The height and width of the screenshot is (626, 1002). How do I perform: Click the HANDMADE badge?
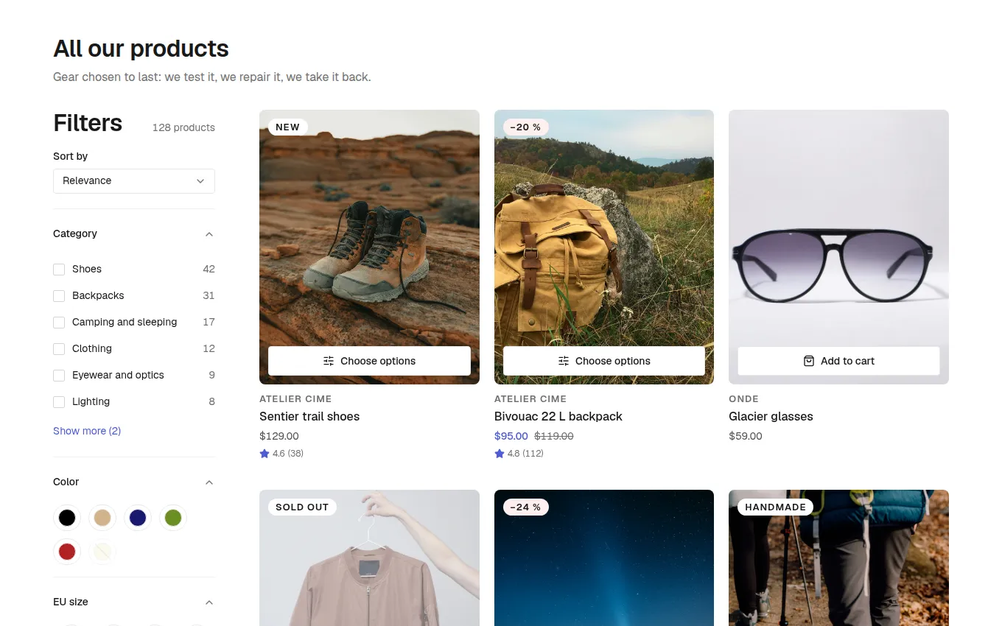[775, 507]
